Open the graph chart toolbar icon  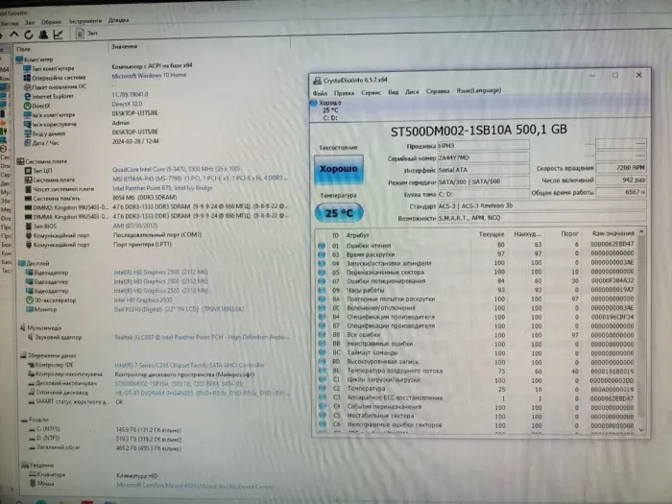58,33
